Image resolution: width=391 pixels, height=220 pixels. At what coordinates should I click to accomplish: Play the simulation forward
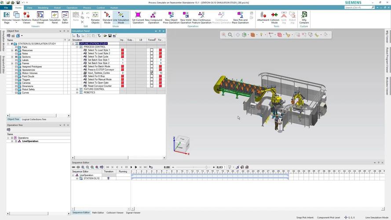(x=131, y=167)
